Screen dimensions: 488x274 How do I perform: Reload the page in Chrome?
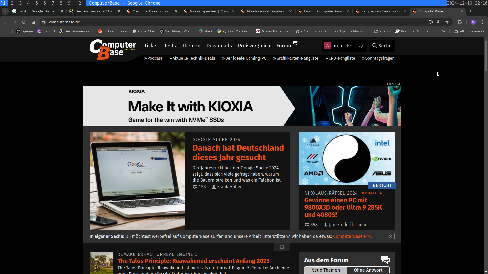click(24, 22)
